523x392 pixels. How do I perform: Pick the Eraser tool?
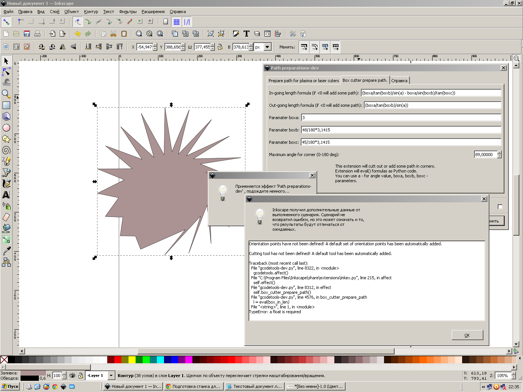click(x=6, y=217)
